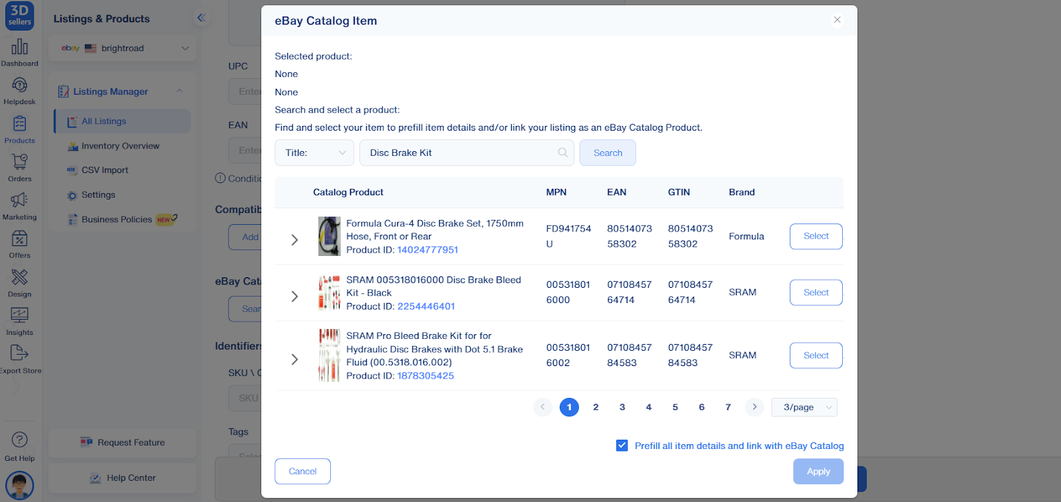Open Product ID 2254446401 link
This screenshot has width=1061, height=502.
coord(426,306)
